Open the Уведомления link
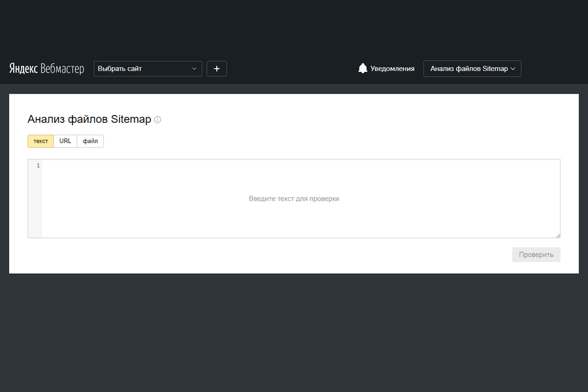588x392 pixels. point(392,69)
